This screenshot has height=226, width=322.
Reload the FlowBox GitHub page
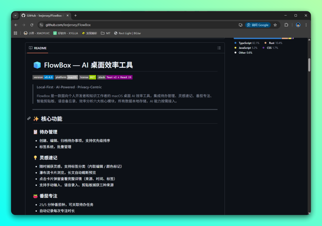32,25
